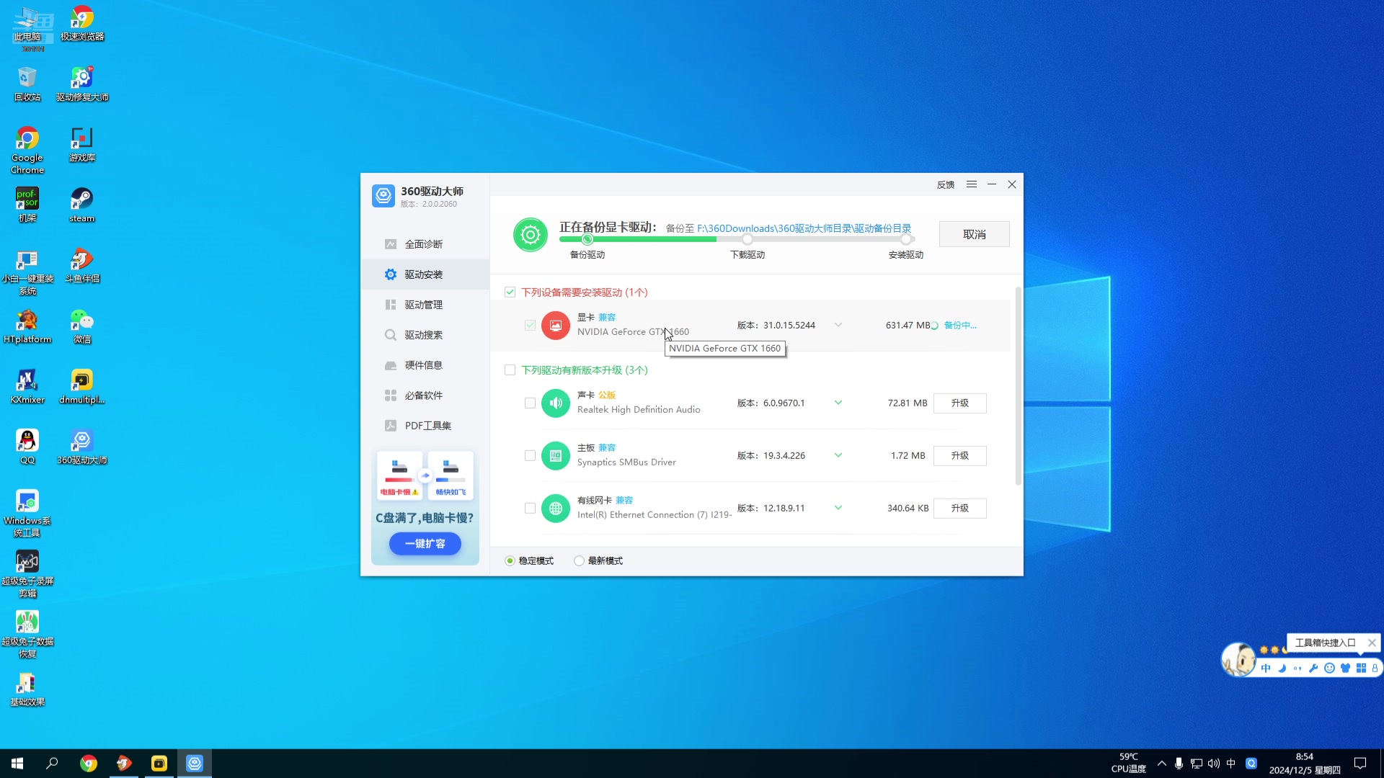Click the shirt skin icon on input toolbar
The image size is (1384, 778).
point(1345,668)
